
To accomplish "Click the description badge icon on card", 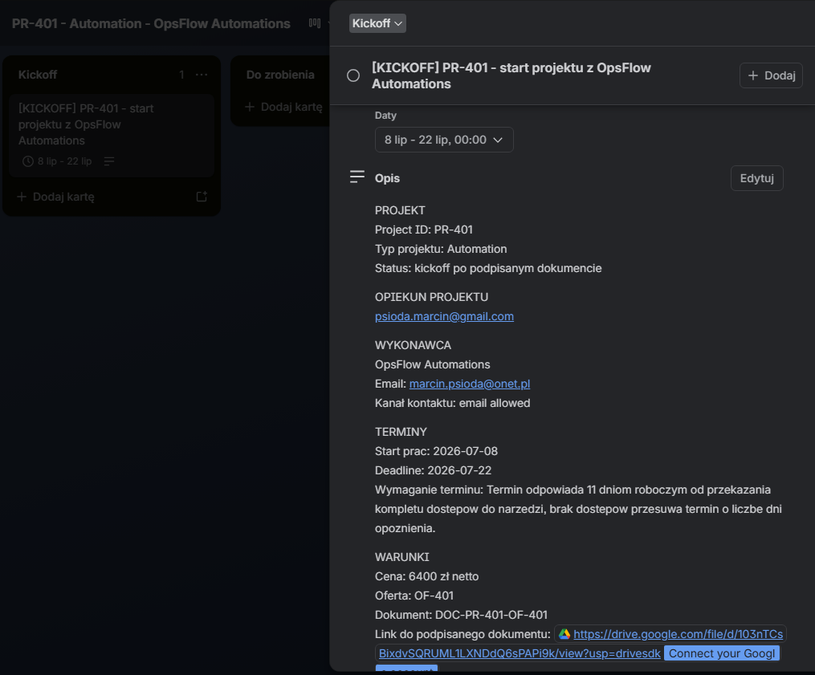I will coord(108,161).
